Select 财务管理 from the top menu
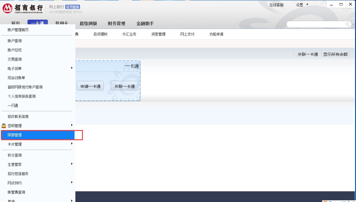Image resolution: width=356 pixels, height=202 pixels. click(116, 23)
